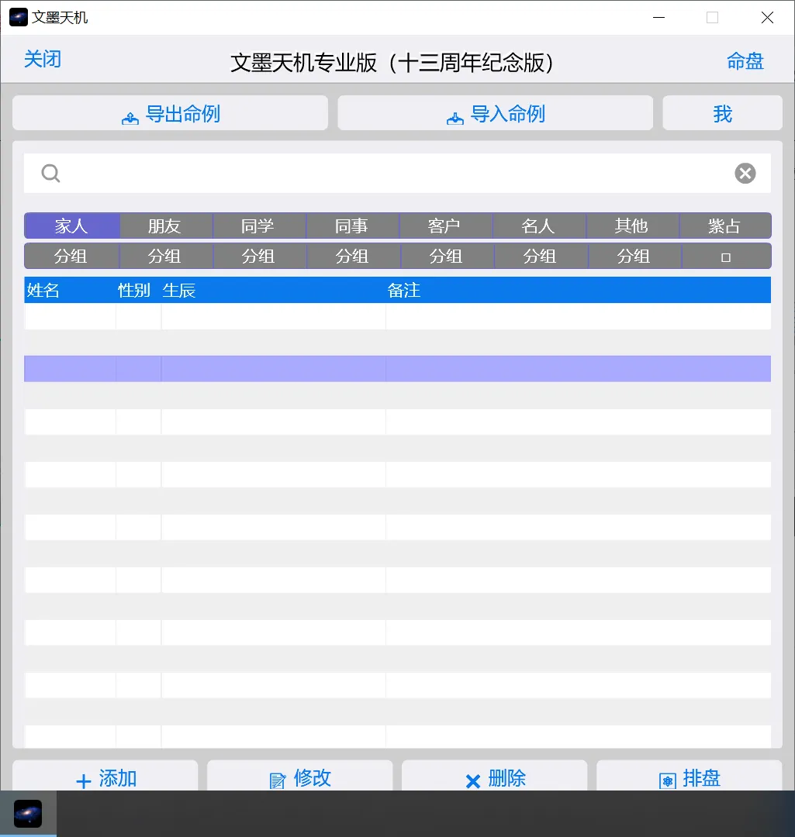Click the 导入命例 import button
The width and height of the screenshot is (795, 837).
pos(496,113)
